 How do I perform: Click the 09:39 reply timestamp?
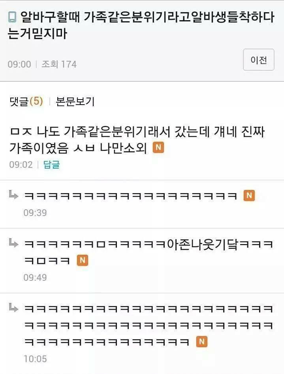click(x=35, y=212)
